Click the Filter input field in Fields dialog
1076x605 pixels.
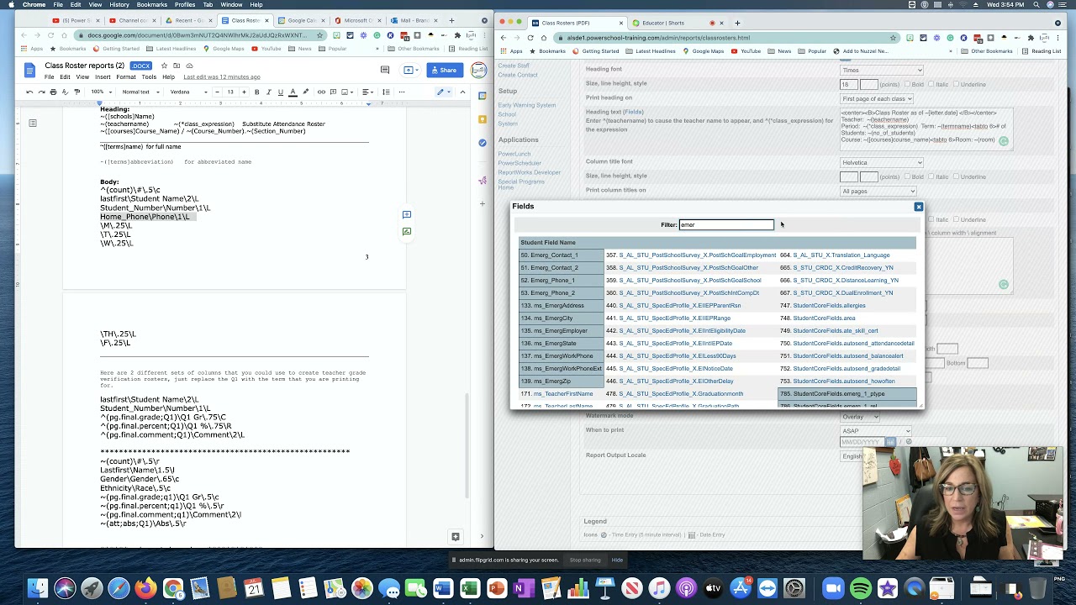click(x=726, y=225)
